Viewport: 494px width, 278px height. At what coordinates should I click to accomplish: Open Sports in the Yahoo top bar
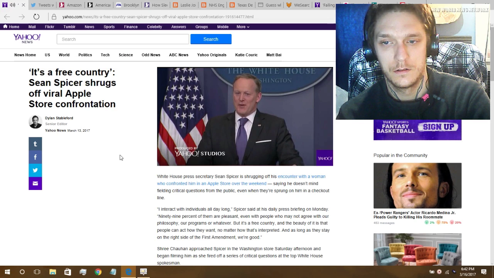(109, 27)
